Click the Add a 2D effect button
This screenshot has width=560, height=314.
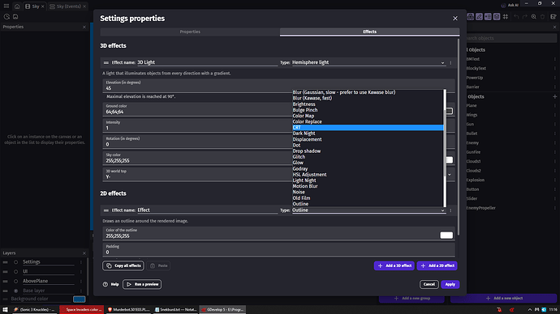coord(437,266)
